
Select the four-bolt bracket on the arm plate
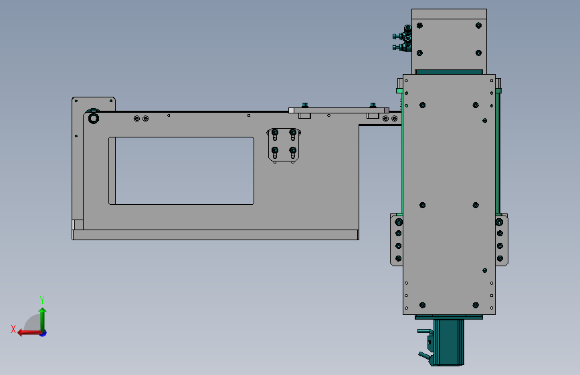pos(284,145)
